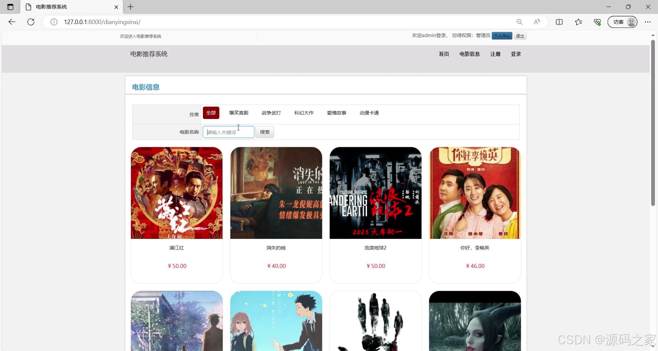
Task: Filter by 爱情故事 category
Action: pos(336,113)
